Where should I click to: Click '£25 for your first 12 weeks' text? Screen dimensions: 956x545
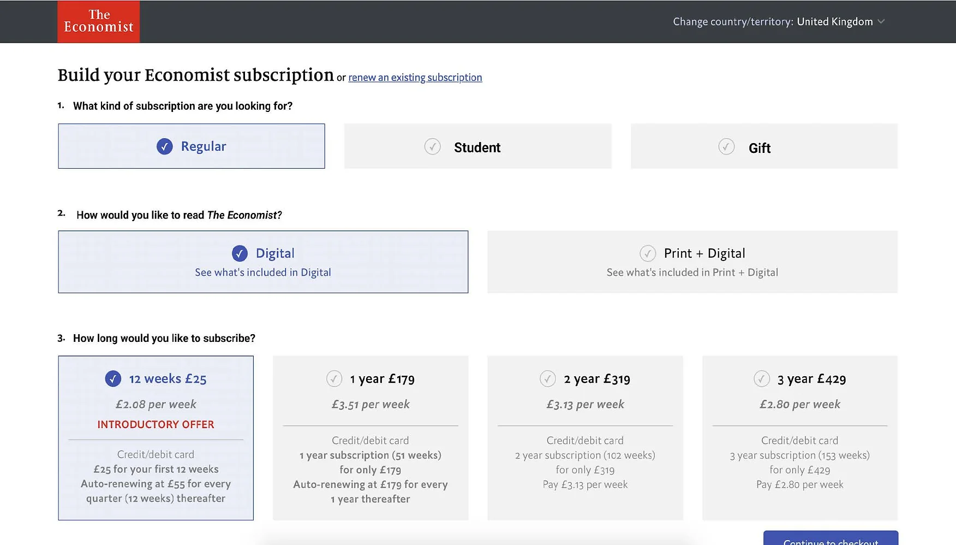156,470
